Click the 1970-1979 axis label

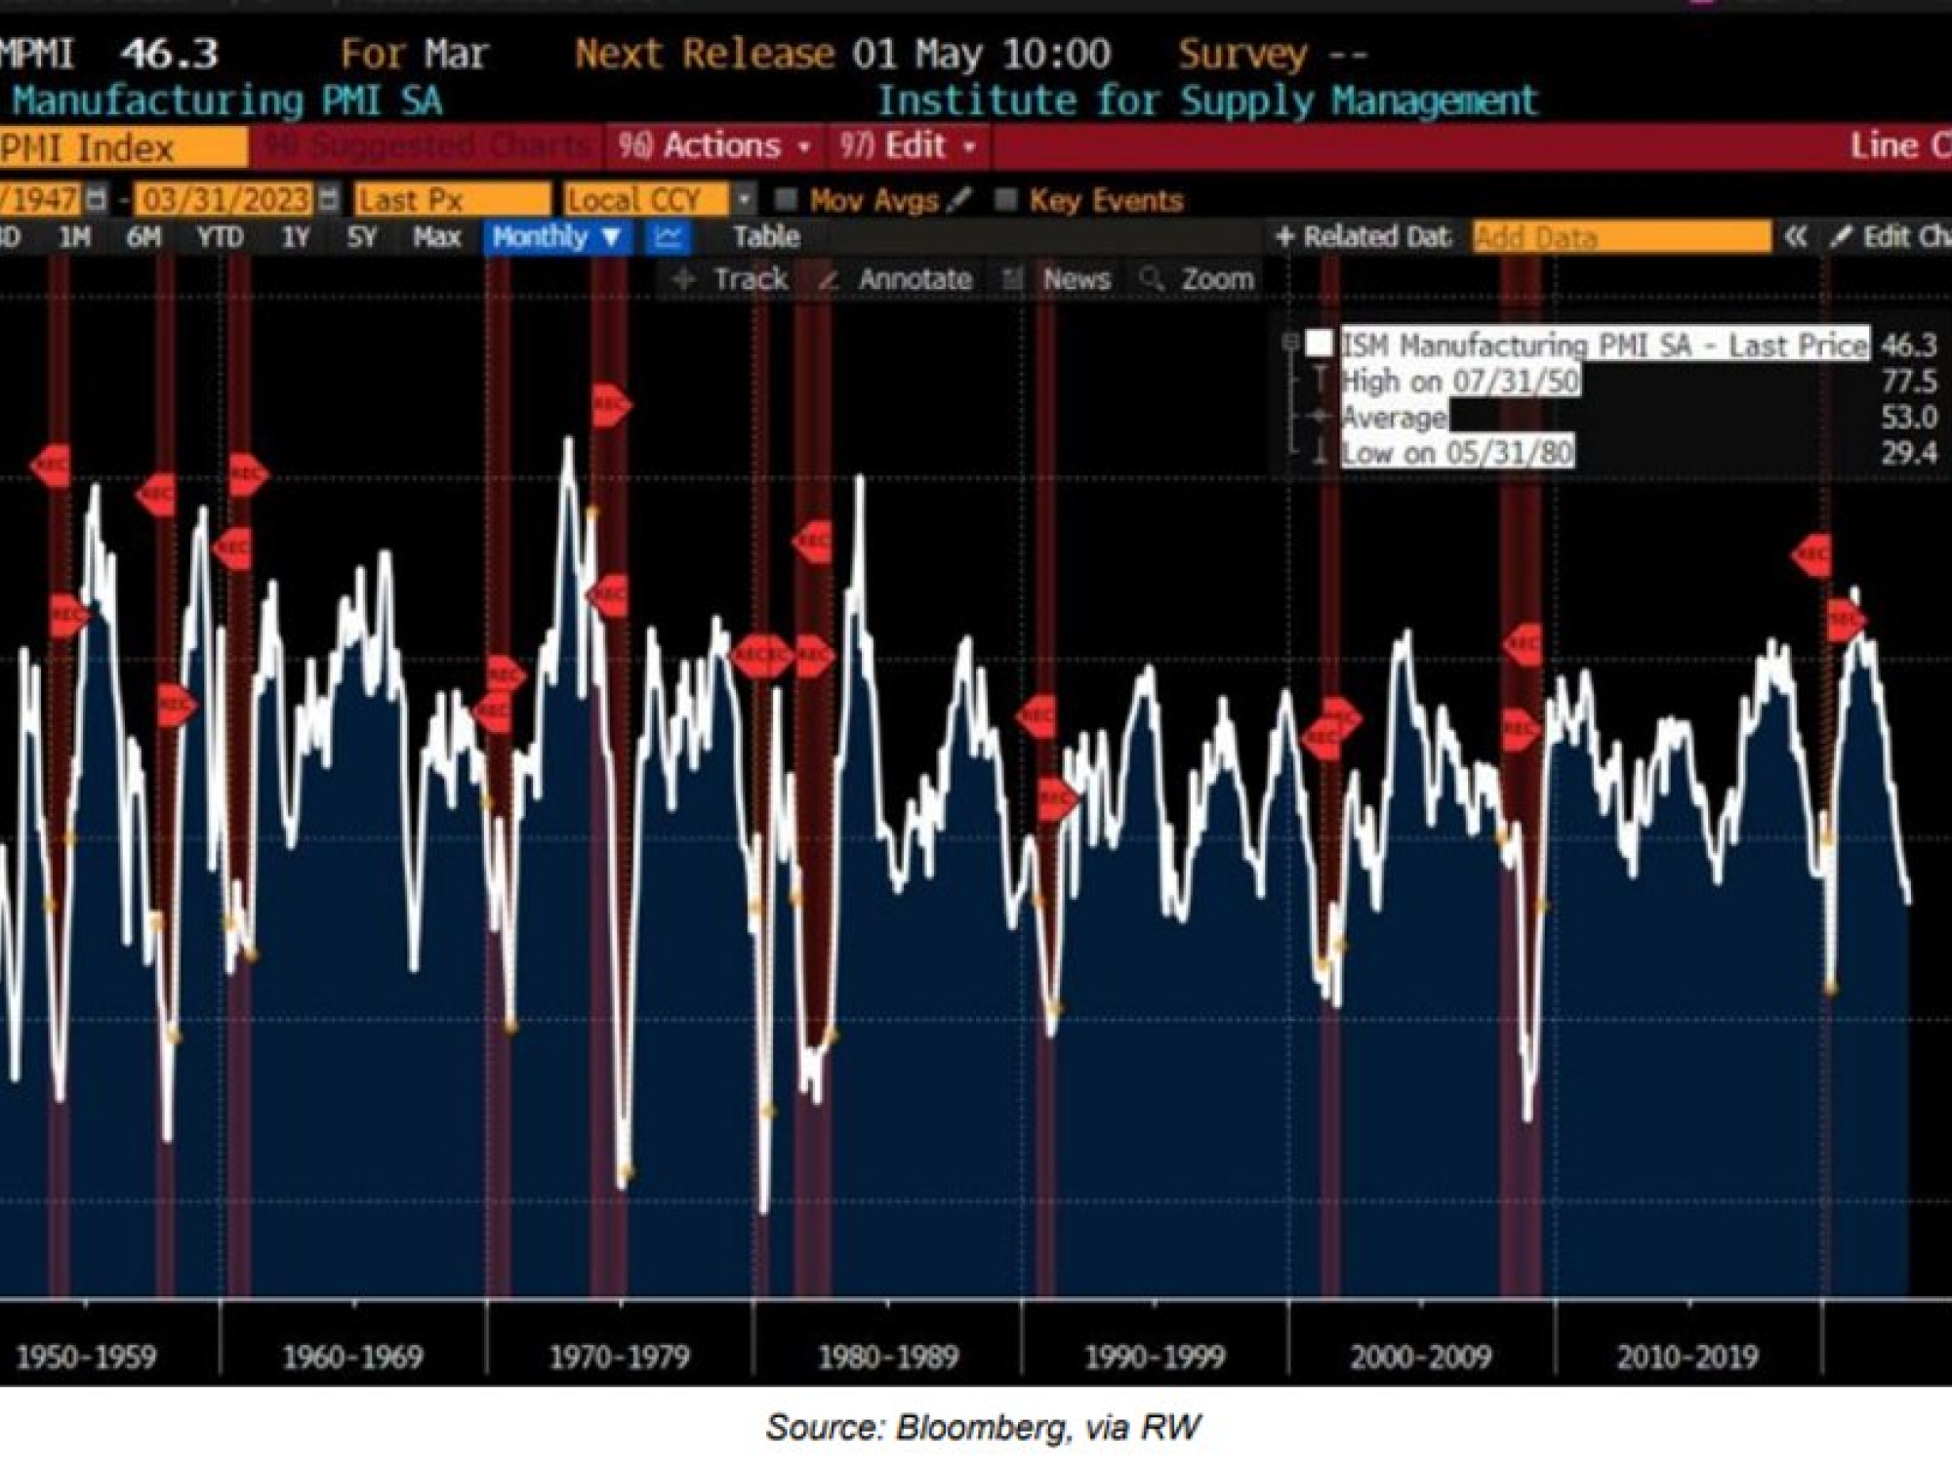[620, 1357]
